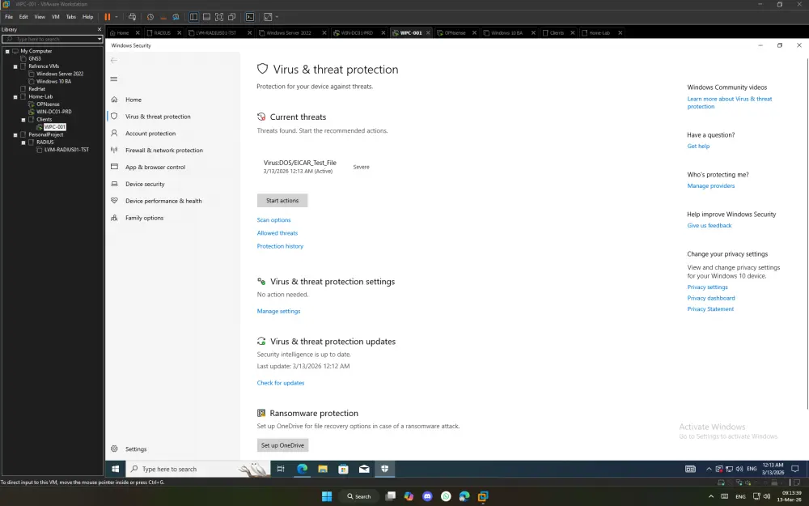Collapse the Home-Lab folder in library
This screenshot has width=809, height=506.
pyautogui.click(x=15, y=96)
